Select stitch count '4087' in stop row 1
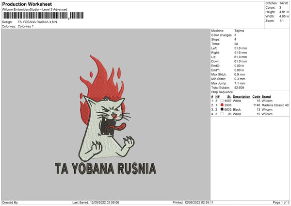The image size is (291, 206). coord(228,101)
